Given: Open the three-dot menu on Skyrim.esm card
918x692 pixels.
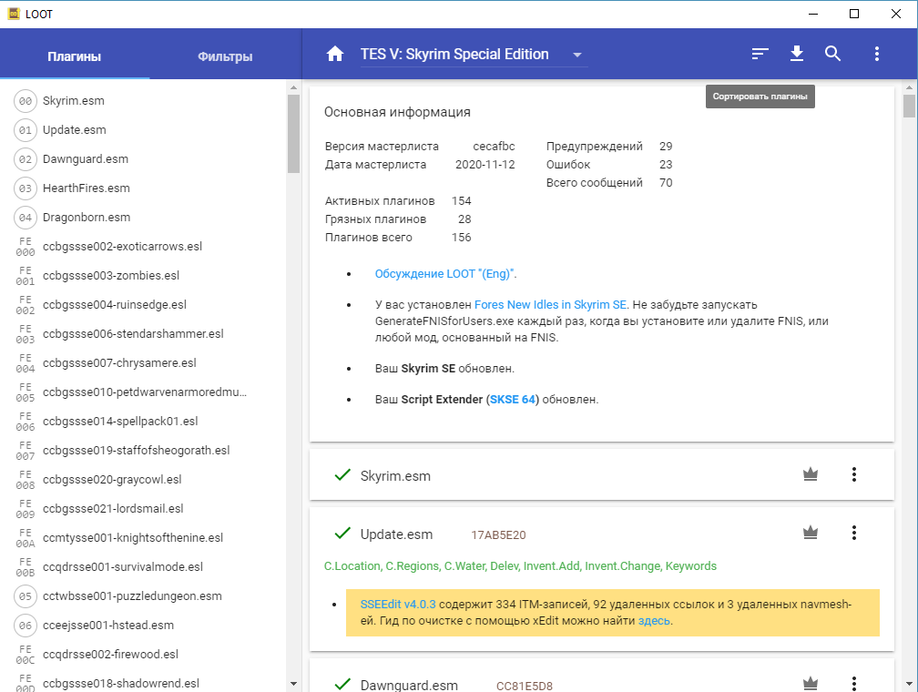Looking at the screenshot, I should 854,474.
